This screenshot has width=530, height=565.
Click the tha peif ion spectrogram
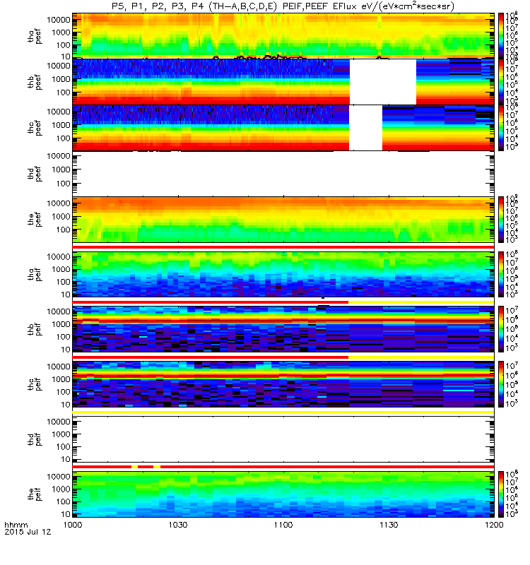pyautogui.click(x=283, y=275)
